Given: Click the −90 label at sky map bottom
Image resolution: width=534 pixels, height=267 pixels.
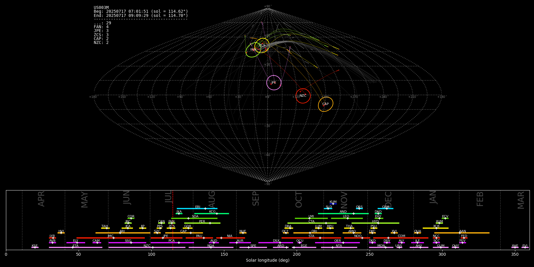Looking at the screenshot, I should [x=268, y=184].
